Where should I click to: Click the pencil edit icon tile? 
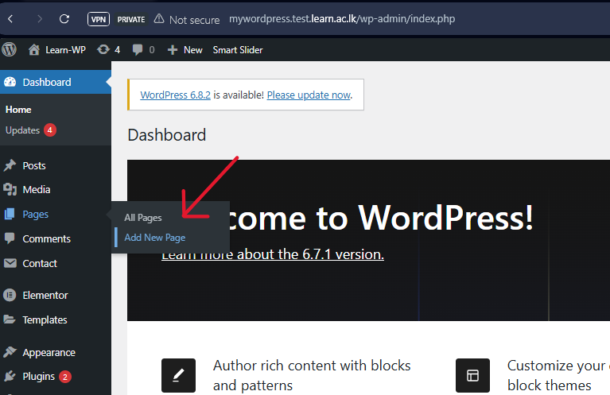(179, 376)
